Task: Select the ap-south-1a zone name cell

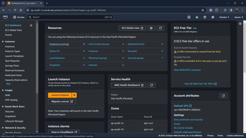Action: pos(117,123)
